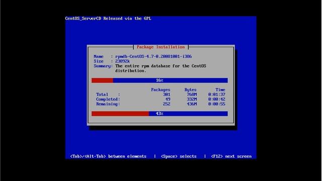Viewport: 322px width, 181px height.
Task: Click remaining packages value 252
Action: pos(167,104)
